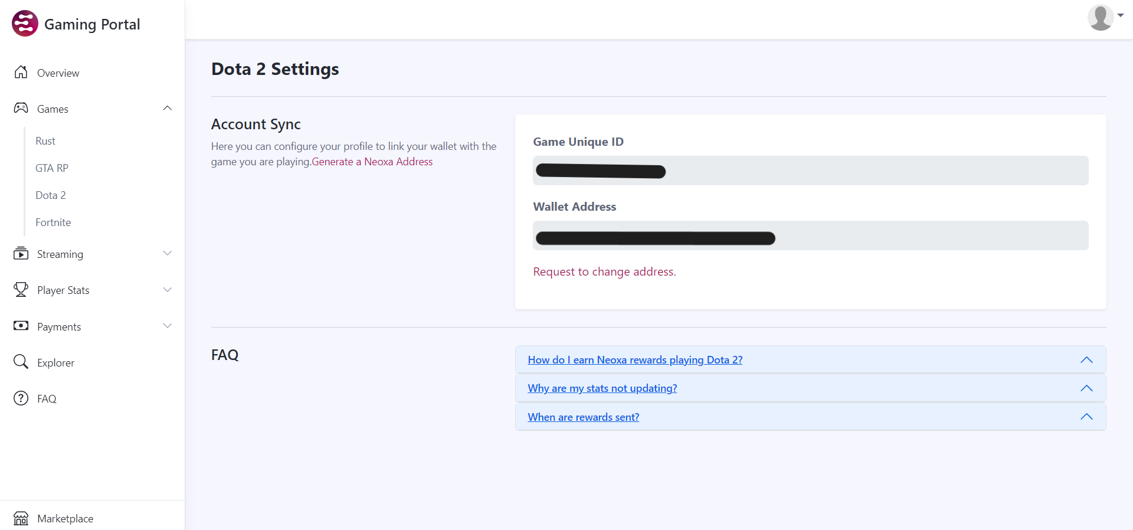Click the Streaming play icon

(21, 253)
